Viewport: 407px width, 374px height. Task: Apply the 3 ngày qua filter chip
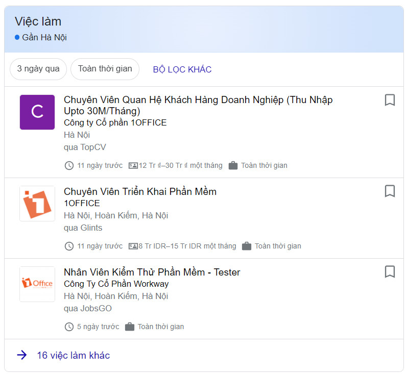pos(38,69)
